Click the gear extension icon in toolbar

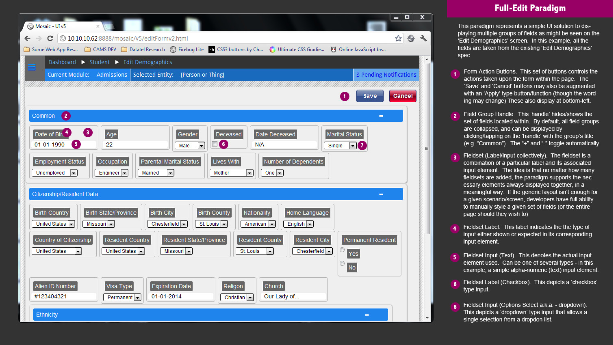[x=411, y=38]
